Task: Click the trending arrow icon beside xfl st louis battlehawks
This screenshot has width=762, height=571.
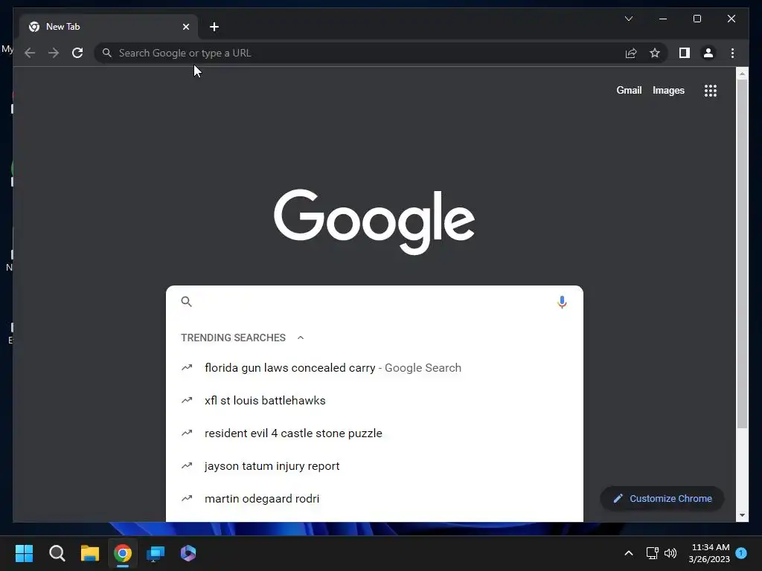Action: (187, 401)
